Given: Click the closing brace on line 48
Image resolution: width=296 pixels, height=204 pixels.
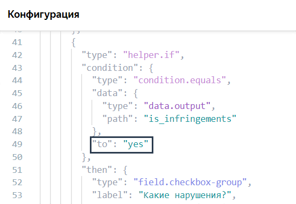Looking at the screenshot, I should coord(95,132).
